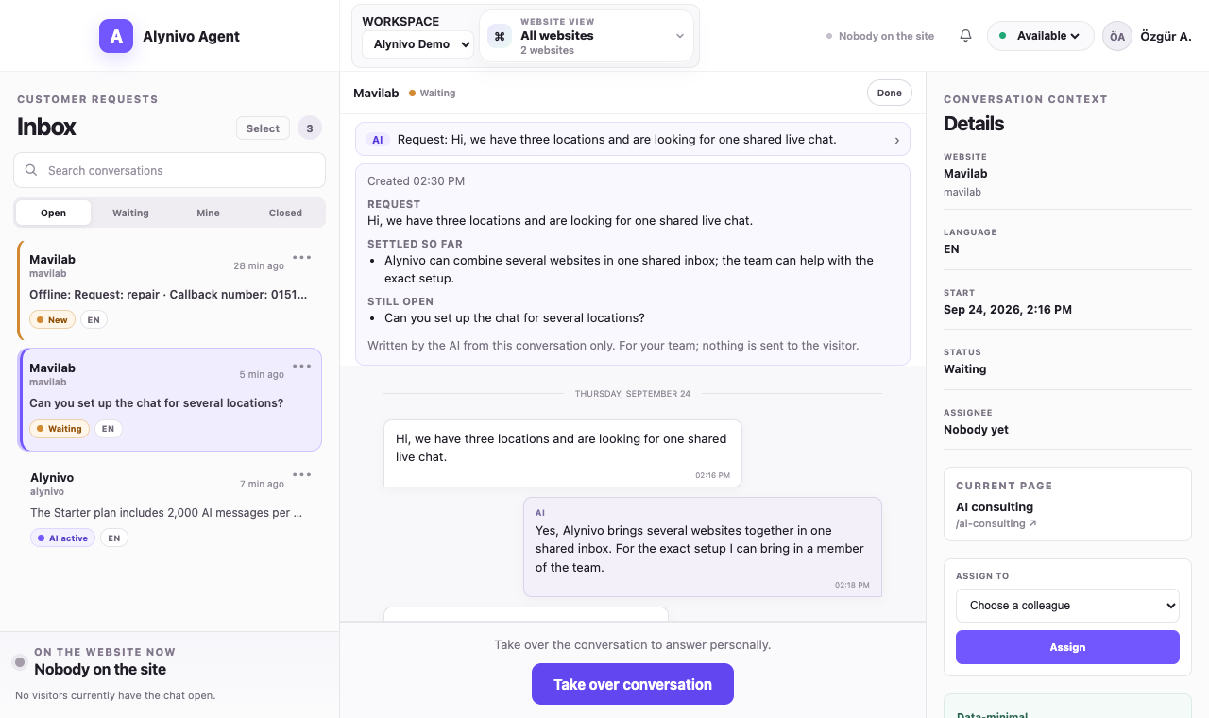Change the Available status dropdown
This screenshot has height=718, width=1209.
pos(1041,36)
